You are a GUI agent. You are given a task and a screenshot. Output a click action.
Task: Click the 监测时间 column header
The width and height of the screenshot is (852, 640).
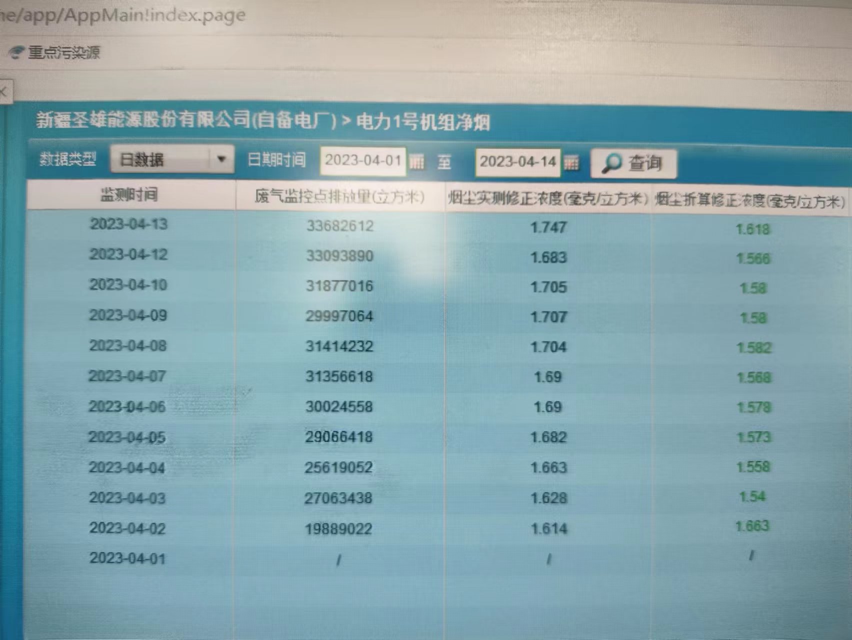click(129, 194)
